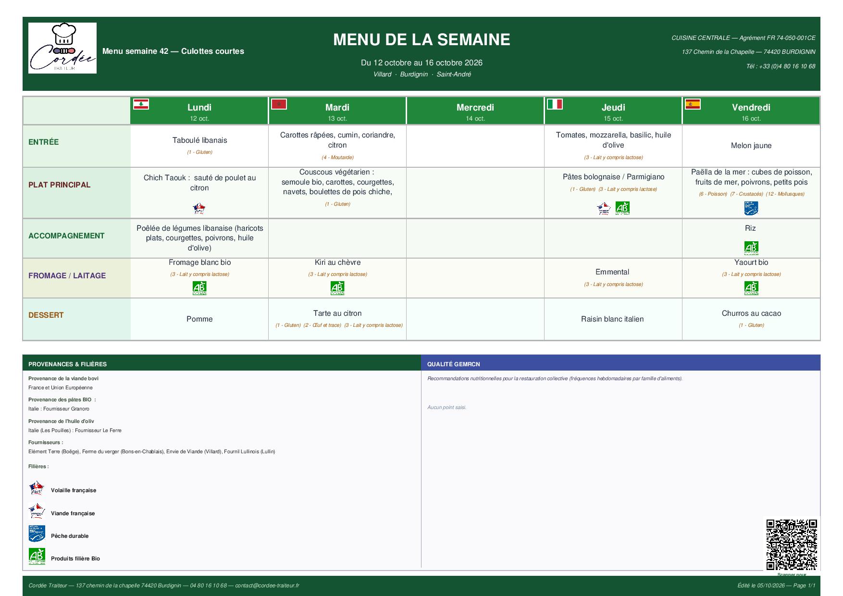The width and height of the screenshot is (843, 596).
Task: Click the Produits filière Bio legend icon
Action: (37, 556)
